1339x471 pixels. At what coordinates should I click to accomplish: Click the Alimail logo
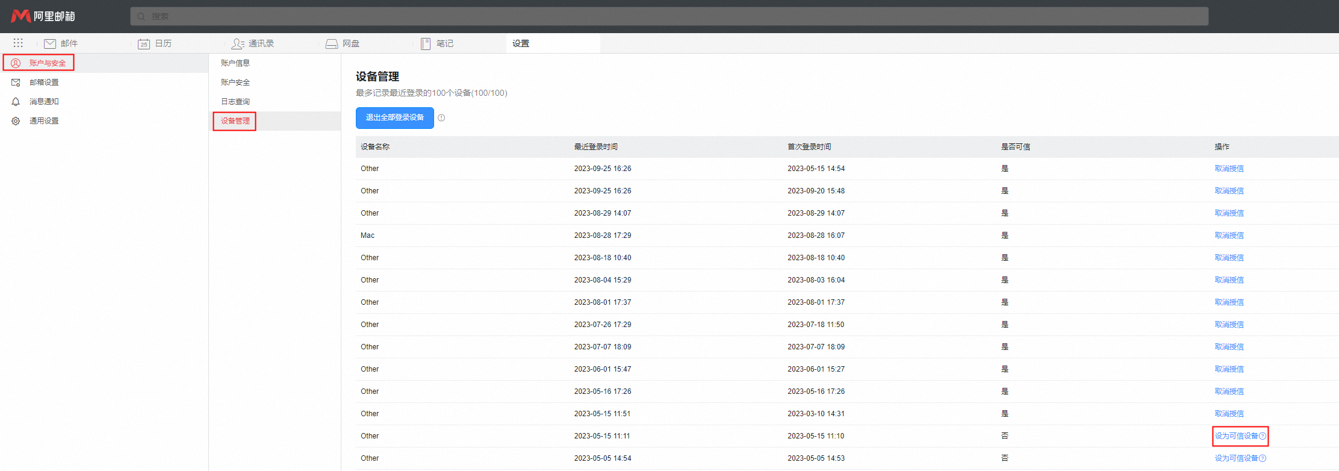[x=43, y=16]
